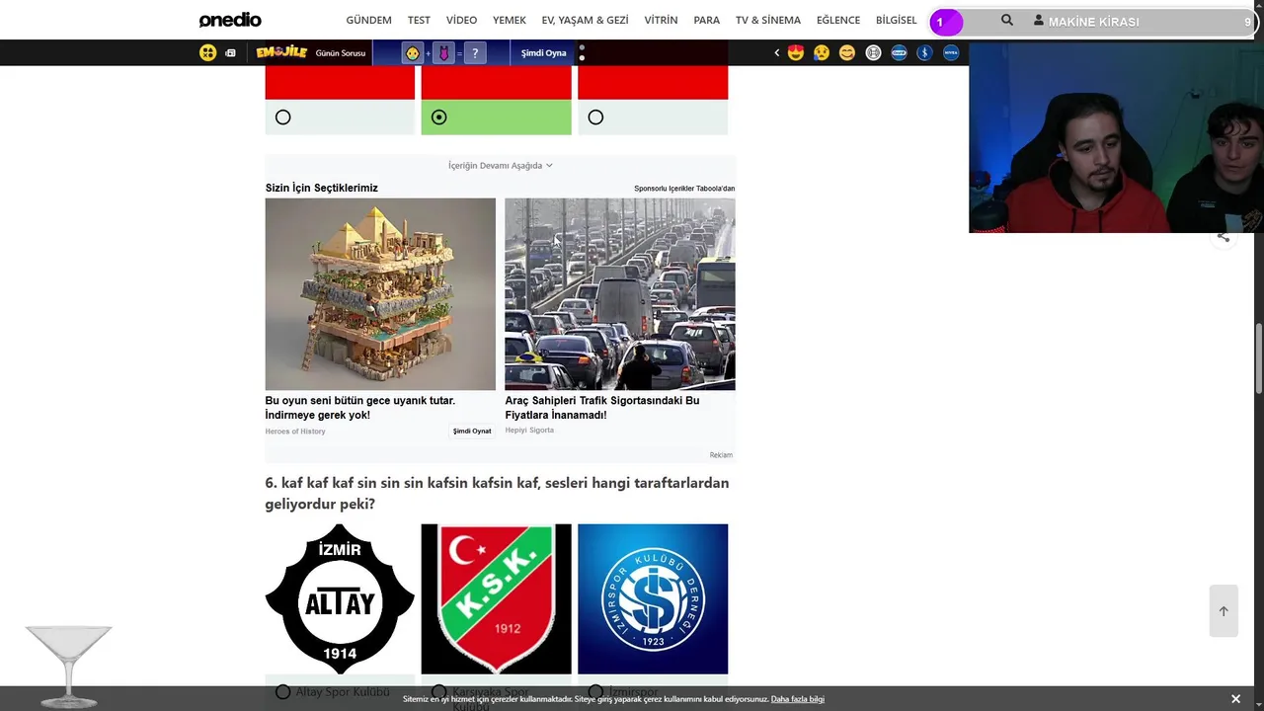Click the dark blue circular brand icon

click(924, 52)
